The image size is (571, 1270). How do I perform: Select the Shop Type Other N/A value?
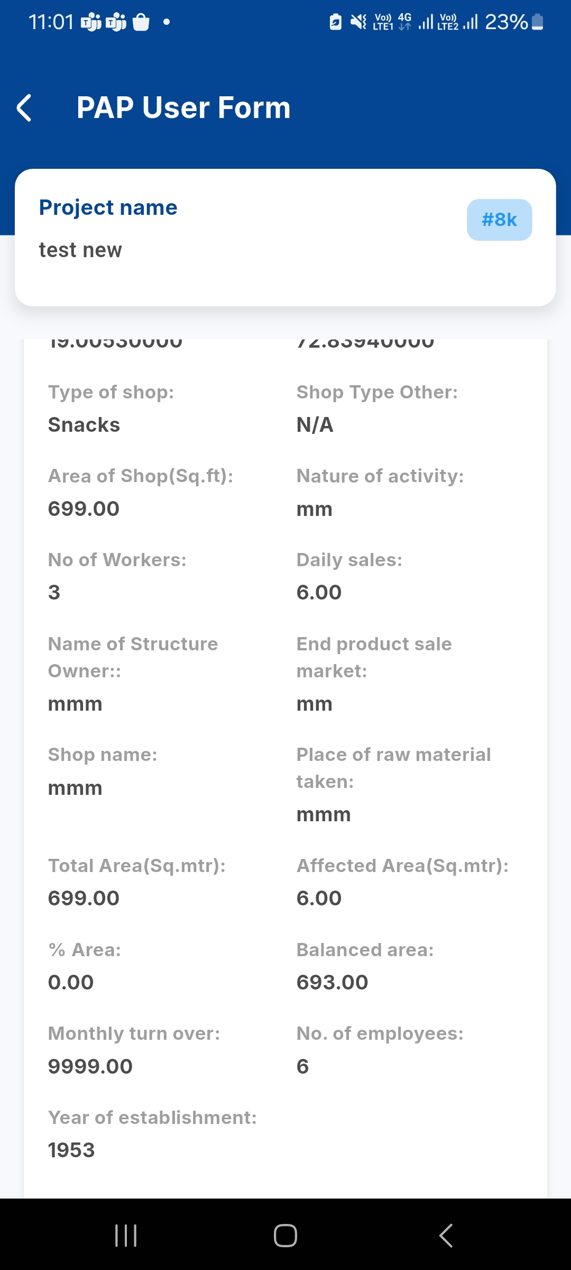[315, 425]
